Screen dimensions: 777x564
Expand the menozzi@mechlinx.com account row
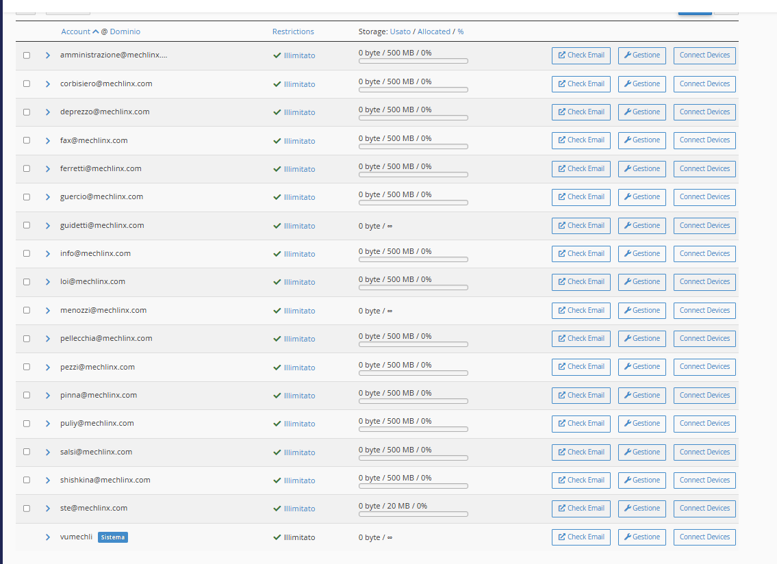pyautogui.click(x=48, y=311)
